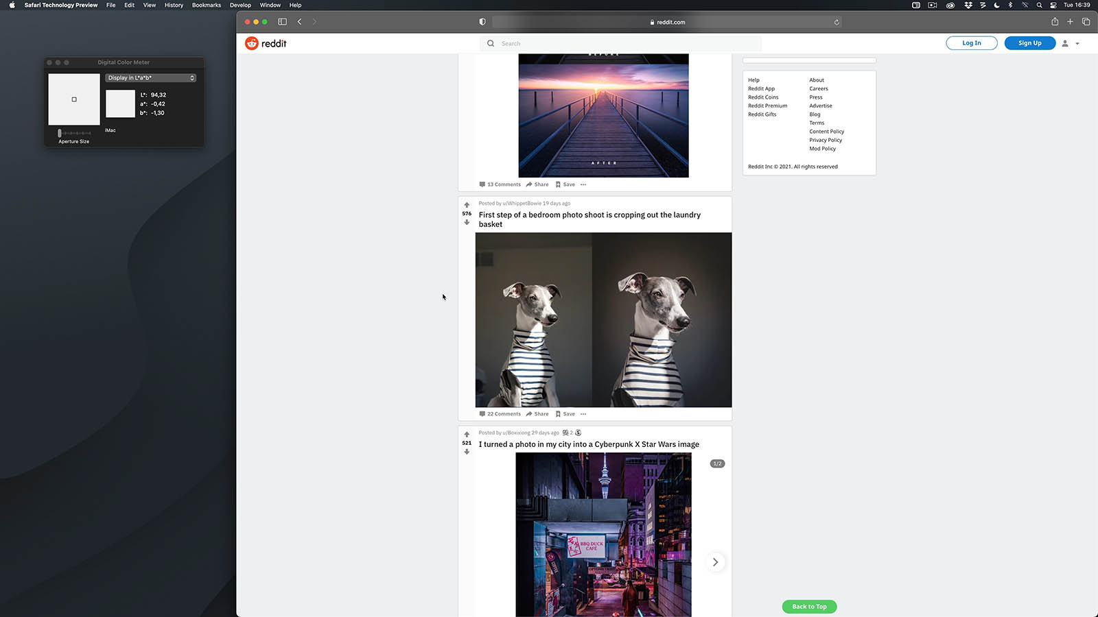Image resolution: width=1098 pixels, height=617 pixels.
Task: Click the Safari privacy shield icon
Action: pos(482,22)
